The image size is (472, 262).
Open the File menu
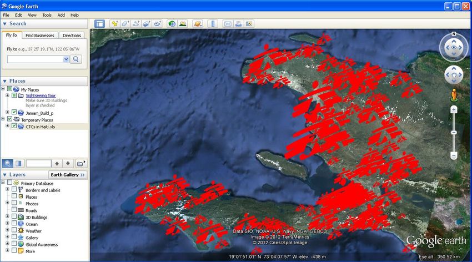pyautogui.click(x=6, y=15)
